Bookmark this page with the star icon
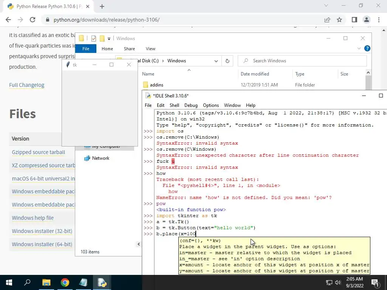This screenshot has height=290, width=387. click(x=340, y=20)
